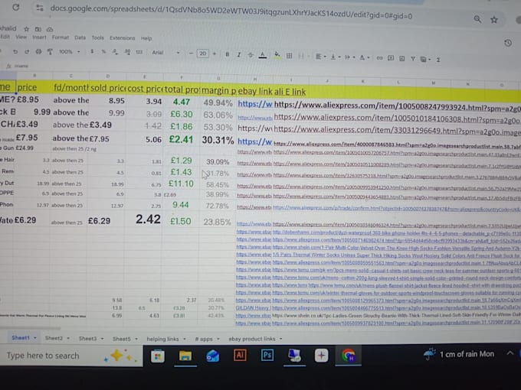This screenshot has height=390, width=521.
Task: Open the text color picker
Action: (263, 55)
